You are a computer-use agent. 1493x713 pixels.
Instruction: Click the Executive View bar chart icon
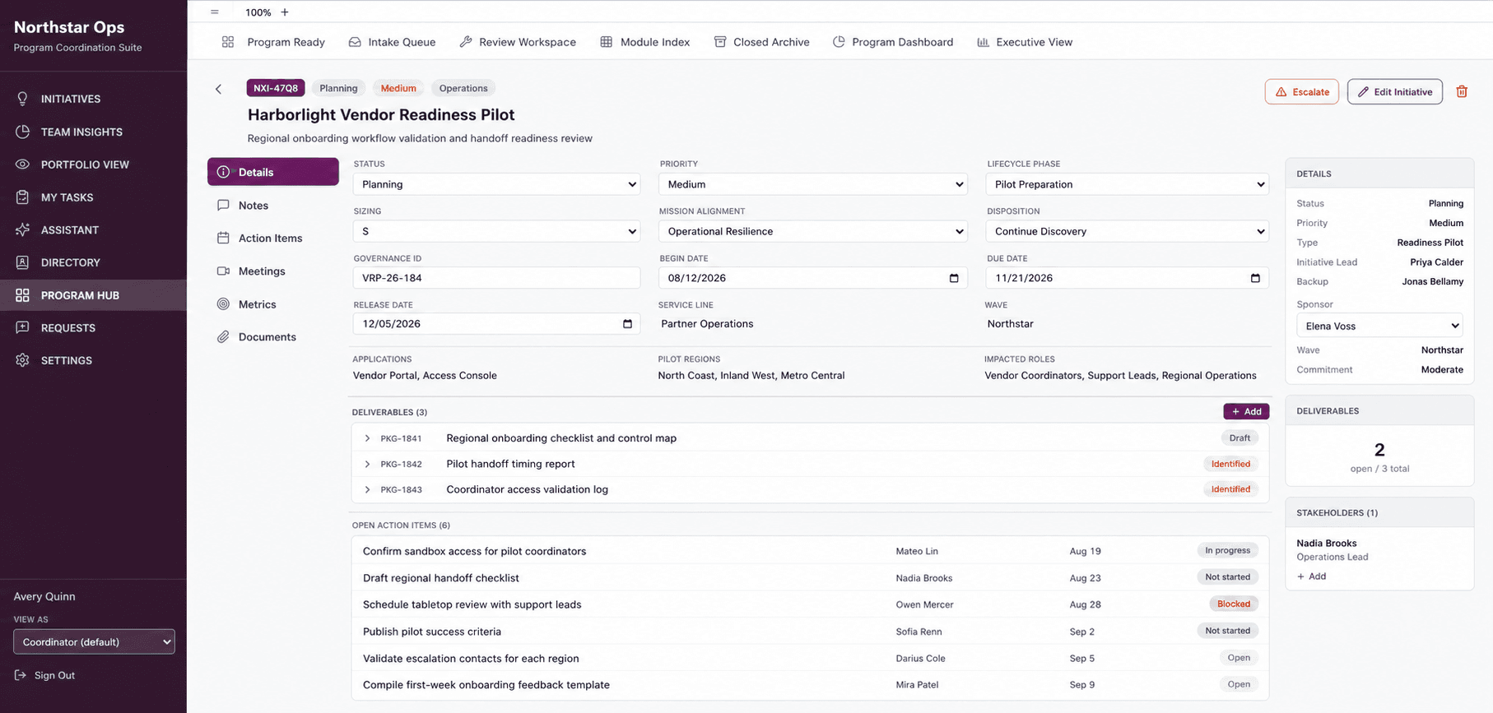983,42
